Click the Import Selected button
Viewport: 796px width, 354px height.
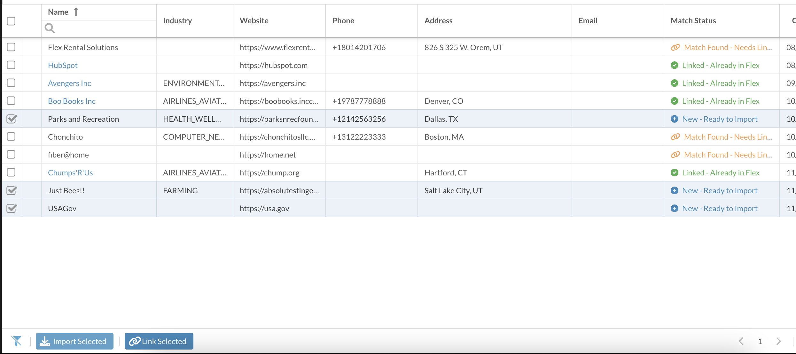coord(74,341)
